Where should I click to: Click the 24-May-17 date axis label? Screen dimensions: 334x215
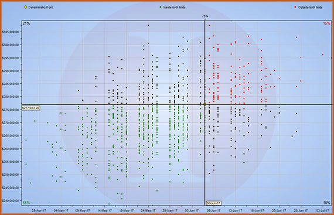(x=148, y=210)
